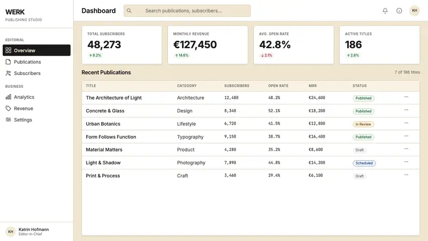Sort by the Status column header
Viewport: 428px width, 241px height.
tap(360, 86)
